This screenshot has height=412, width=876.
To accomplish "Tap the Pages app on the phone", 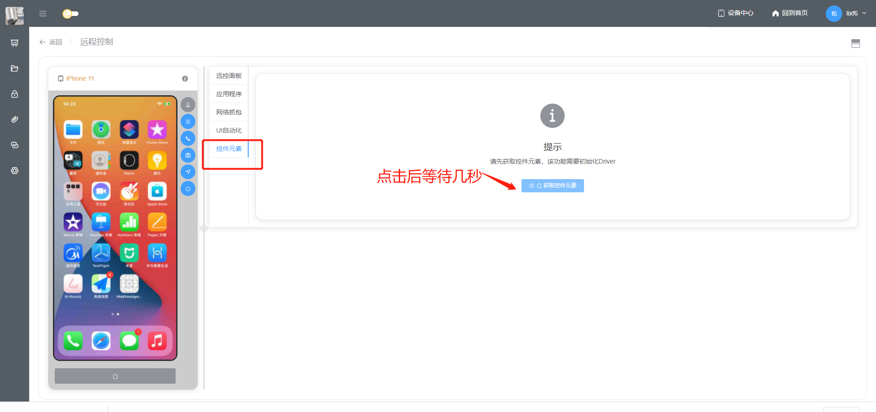I will point(157,222).
